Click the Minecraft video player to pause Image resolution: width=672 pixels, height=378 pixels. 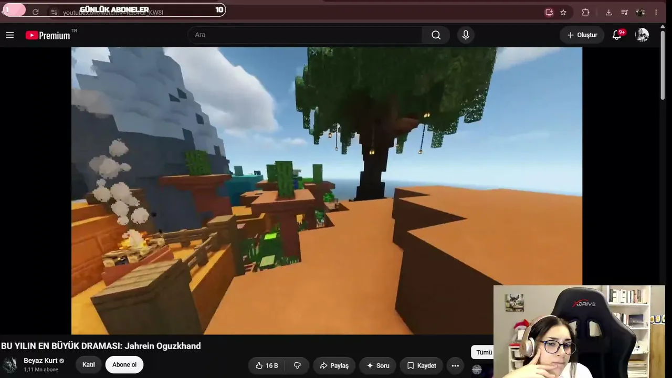[327, 191]
